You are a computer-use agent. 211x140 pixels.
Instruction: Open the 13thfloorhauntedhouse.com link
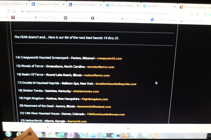(106, 114)
